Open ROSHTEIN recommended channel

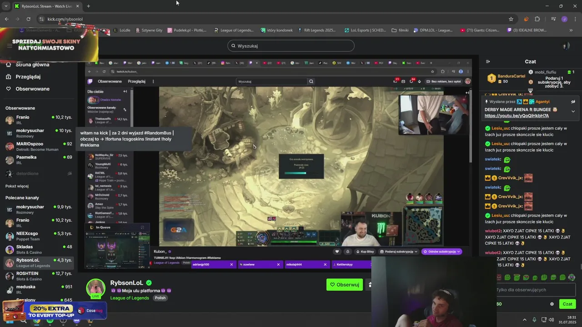click(39, 276)
